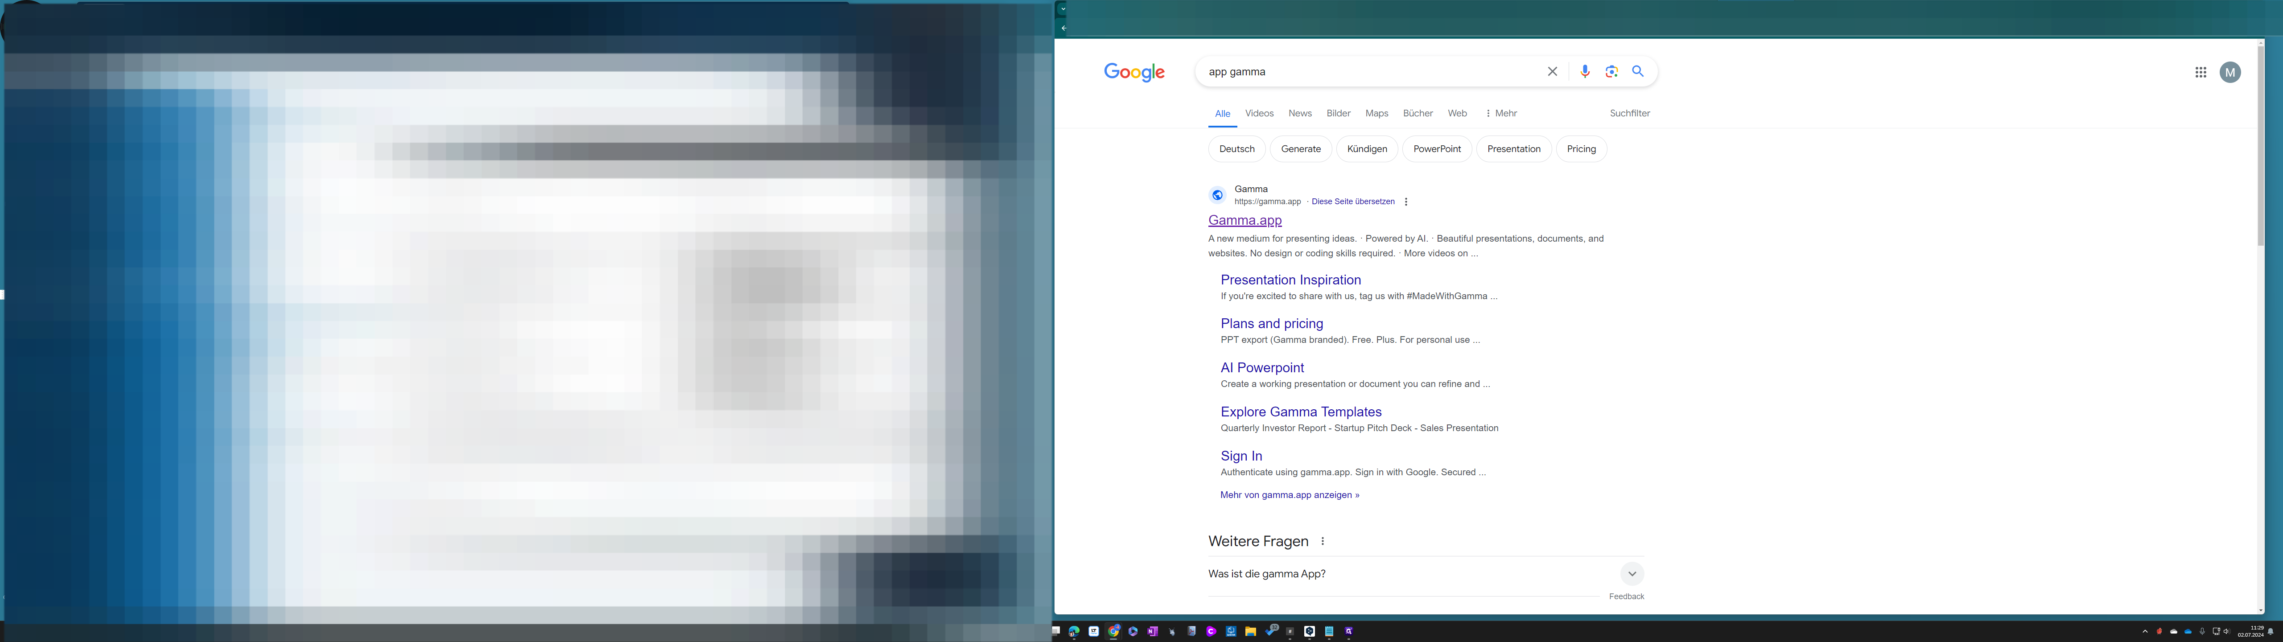
Task: Select the Alle search tab
Action: 1222,114
